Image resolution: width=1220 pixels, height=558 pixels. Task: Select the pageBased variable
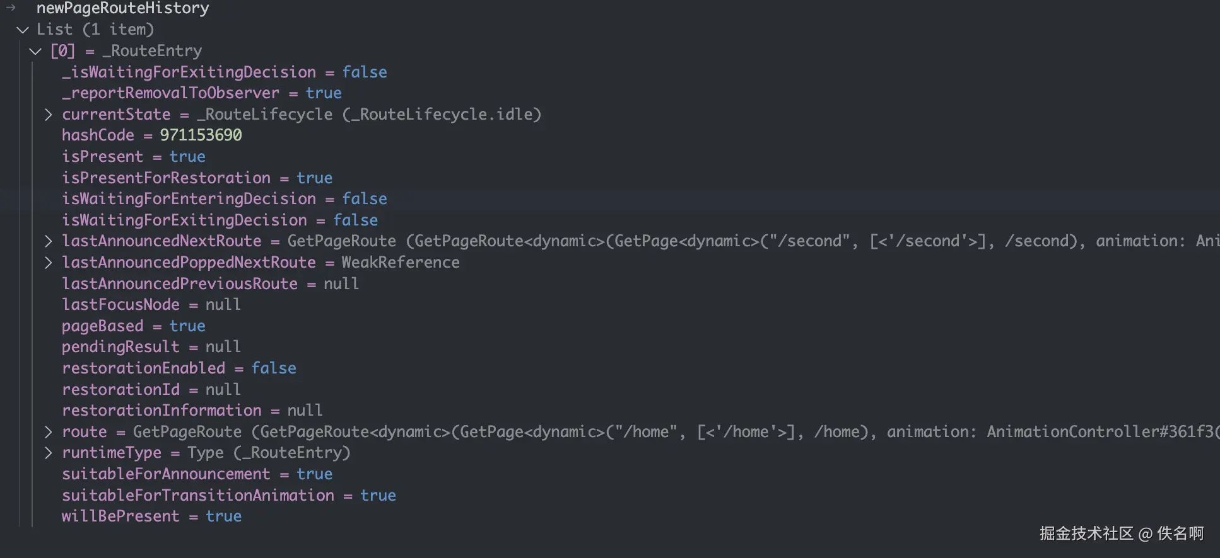tap(102, 326)
